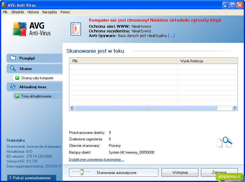Open Dodatkowe ustawienia skanowania link
This screenshot has height=182, width=245.
click(x=96, y=159)
